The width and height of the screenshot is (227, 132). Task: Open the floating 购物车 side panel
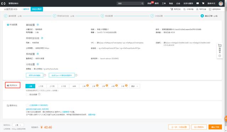[x=220, y=50]
